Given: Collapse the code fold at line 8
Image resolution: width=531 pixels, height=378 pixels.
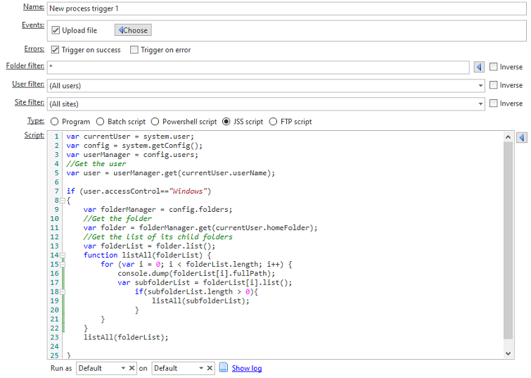Looking at the screenshot, I should (63, 201).
